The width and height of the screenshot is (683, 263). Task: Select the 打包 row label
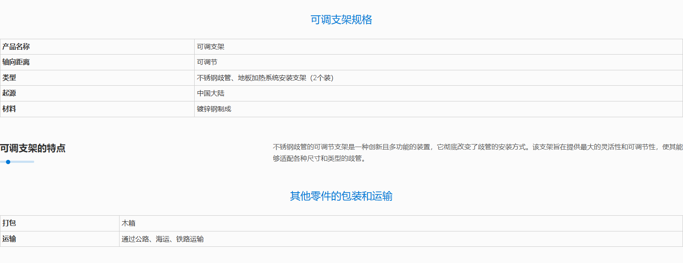9,223
